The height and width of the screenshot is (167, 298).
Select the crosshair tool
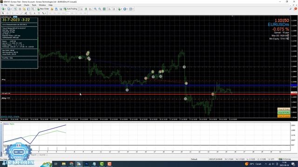pos(7,13)
